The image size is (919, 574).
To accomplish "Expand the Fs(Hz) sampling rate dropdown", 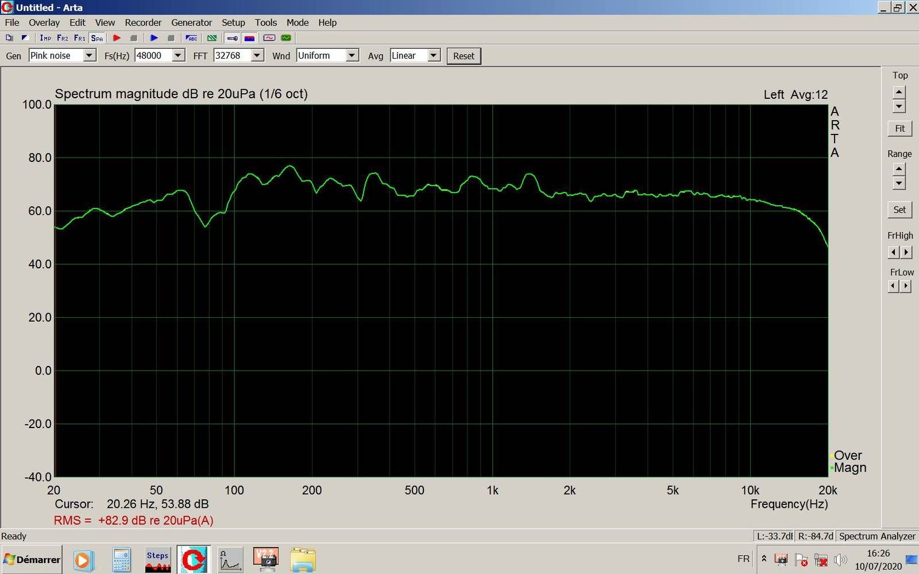I will pos(178,56).
